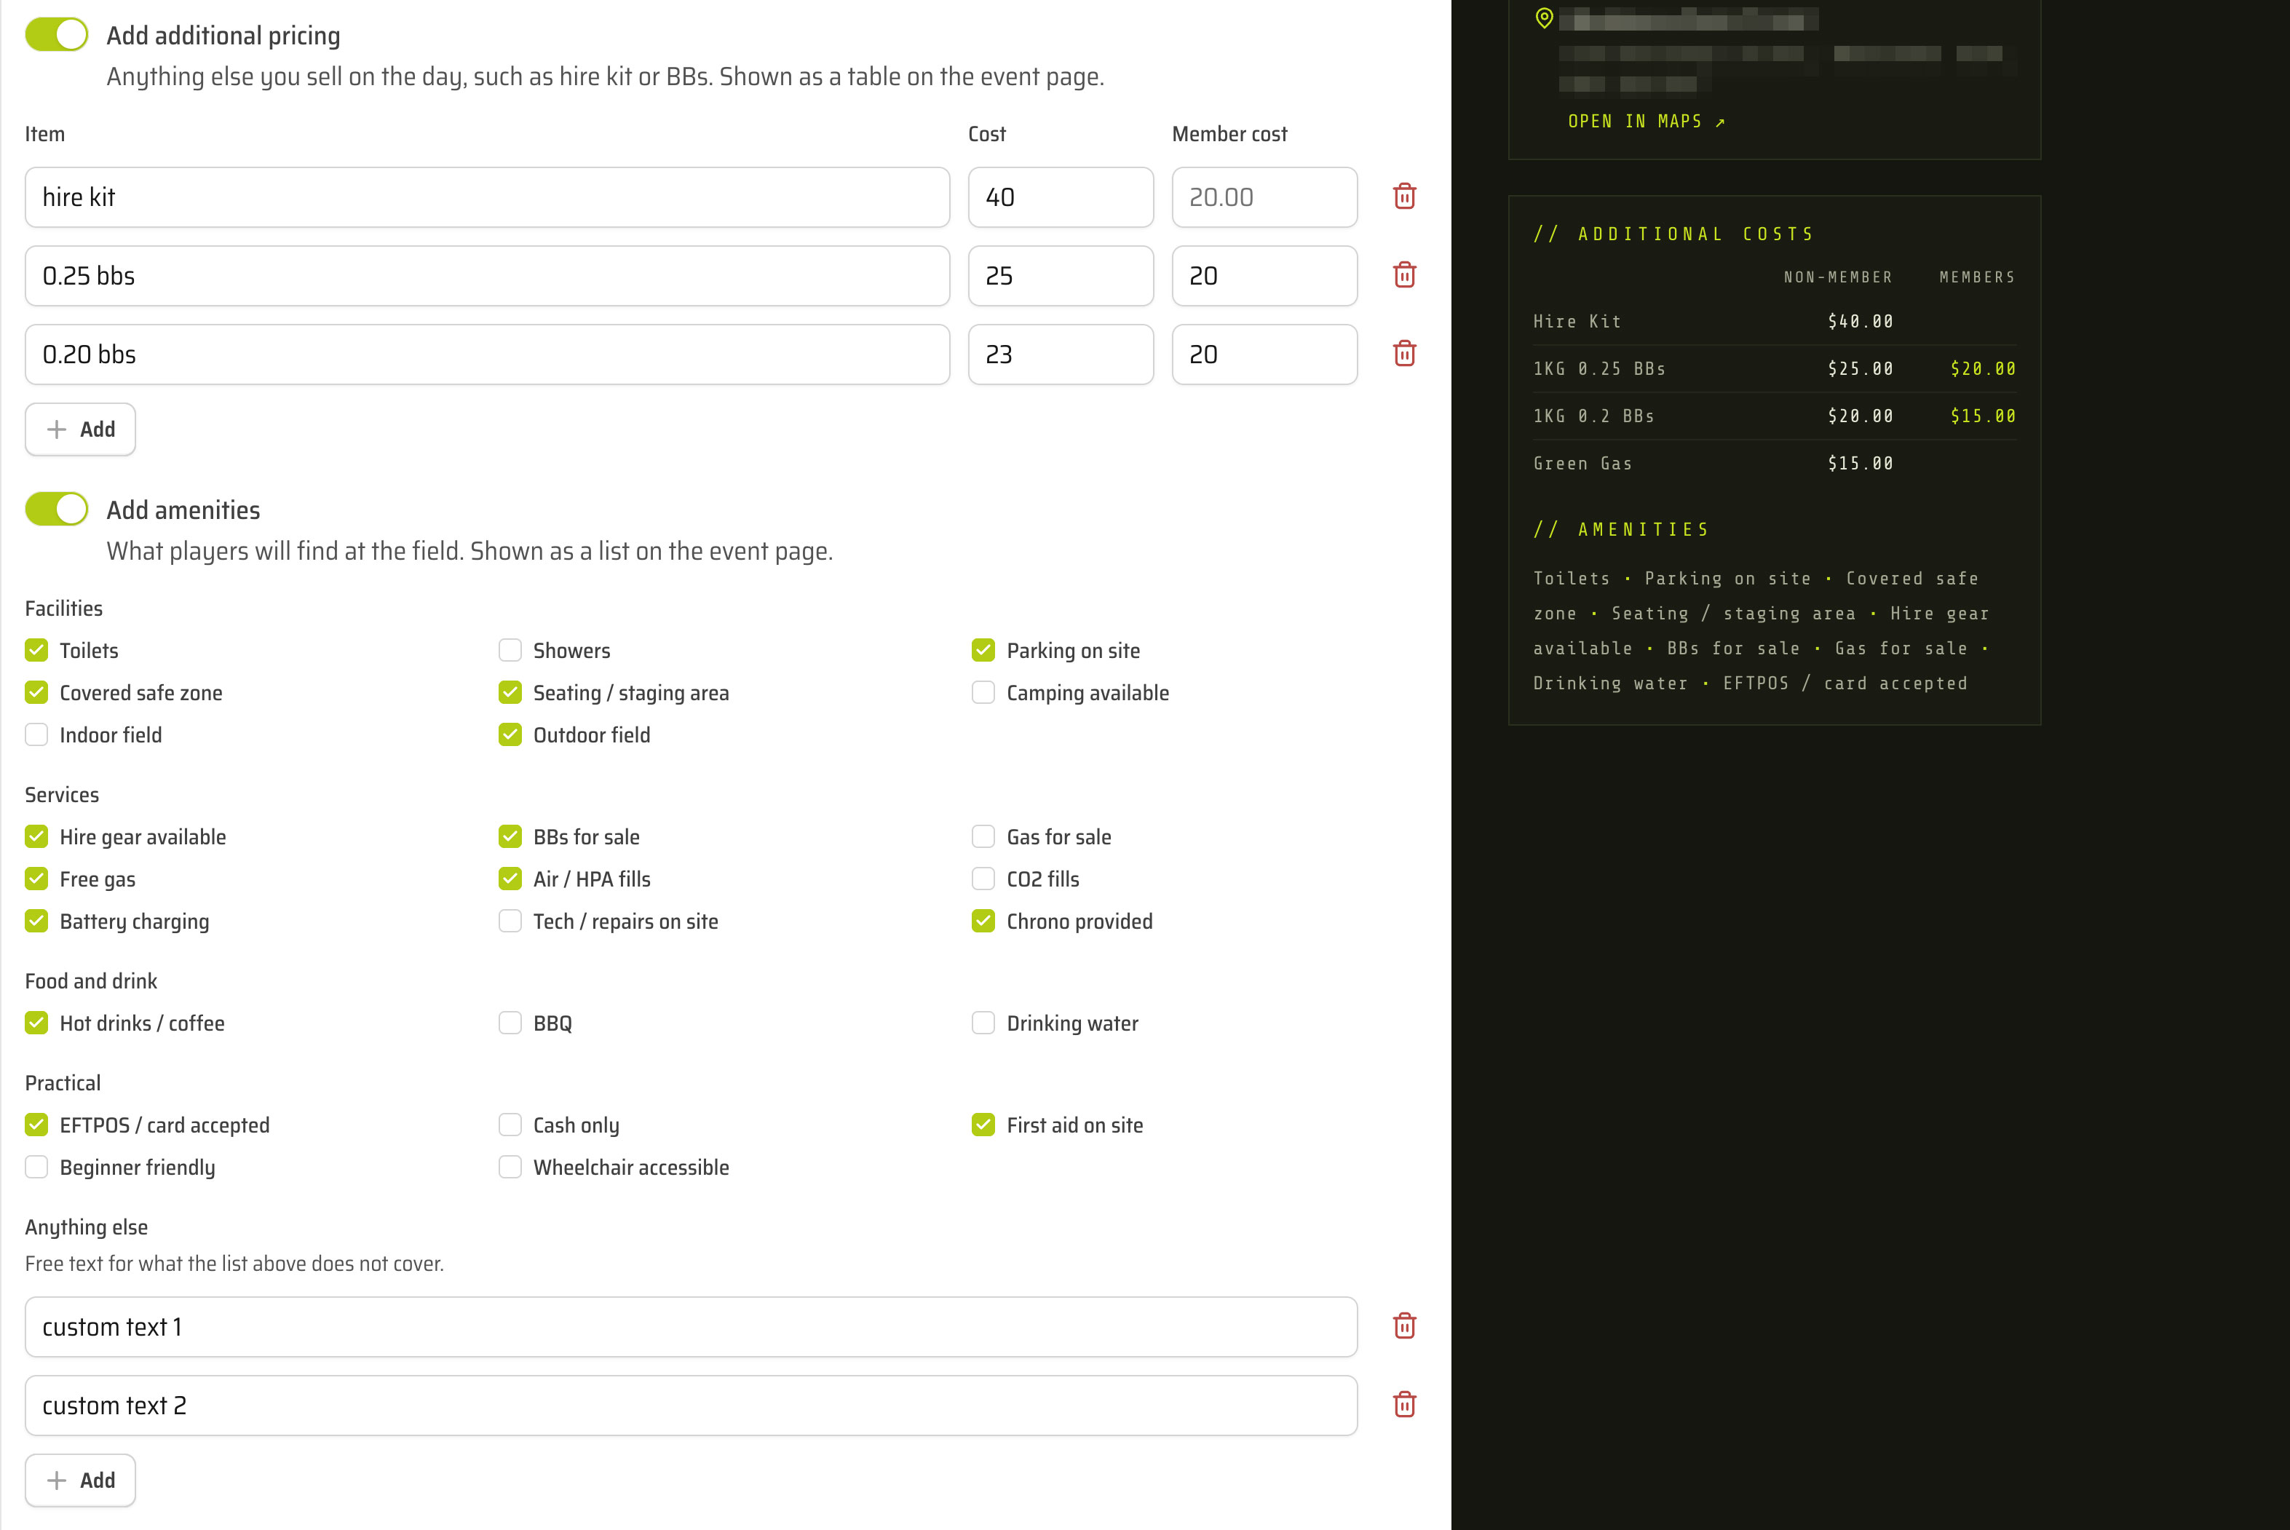
Task: Uncheck Air / HPA fills checkbox
Action: tap(510, 879)
